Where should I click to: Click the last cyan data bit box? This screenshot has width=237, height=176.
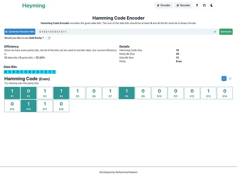pyautogui.click(x=54, y=72)
